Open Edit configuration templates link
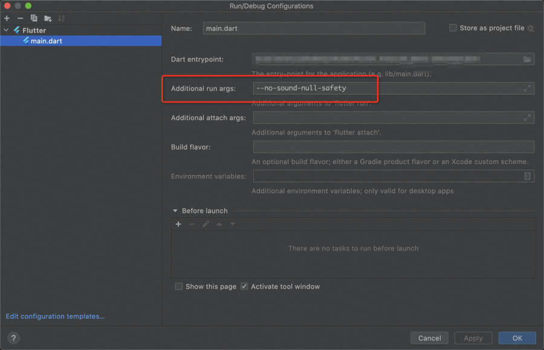Image resolution: width=544 pixels, height=350 pixels. [x=55, y=316]
